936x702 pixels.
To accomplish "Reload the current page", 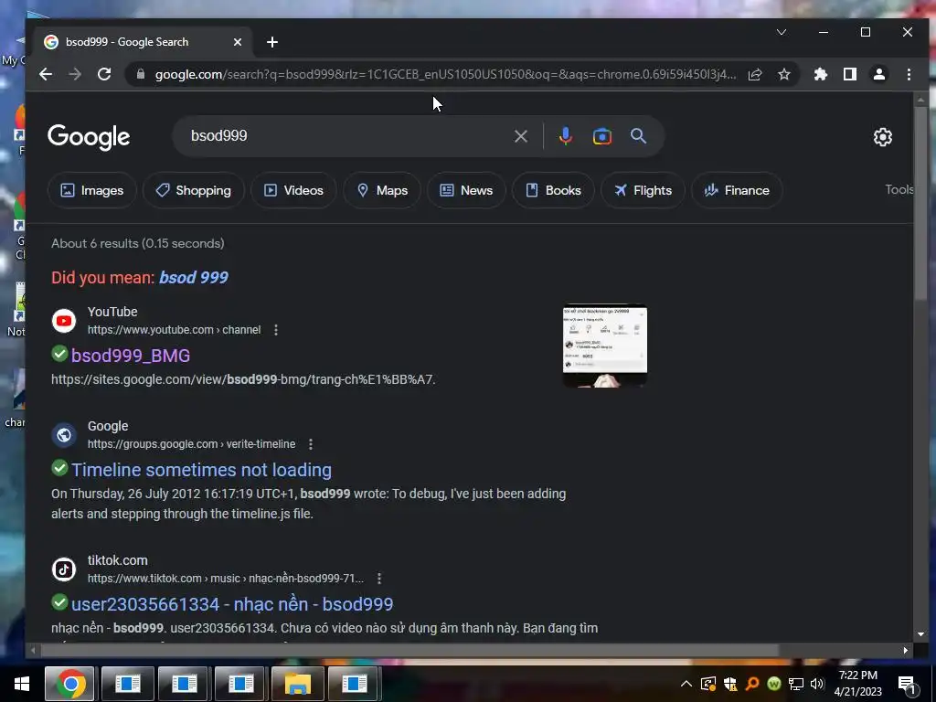I will pos(104,74).
